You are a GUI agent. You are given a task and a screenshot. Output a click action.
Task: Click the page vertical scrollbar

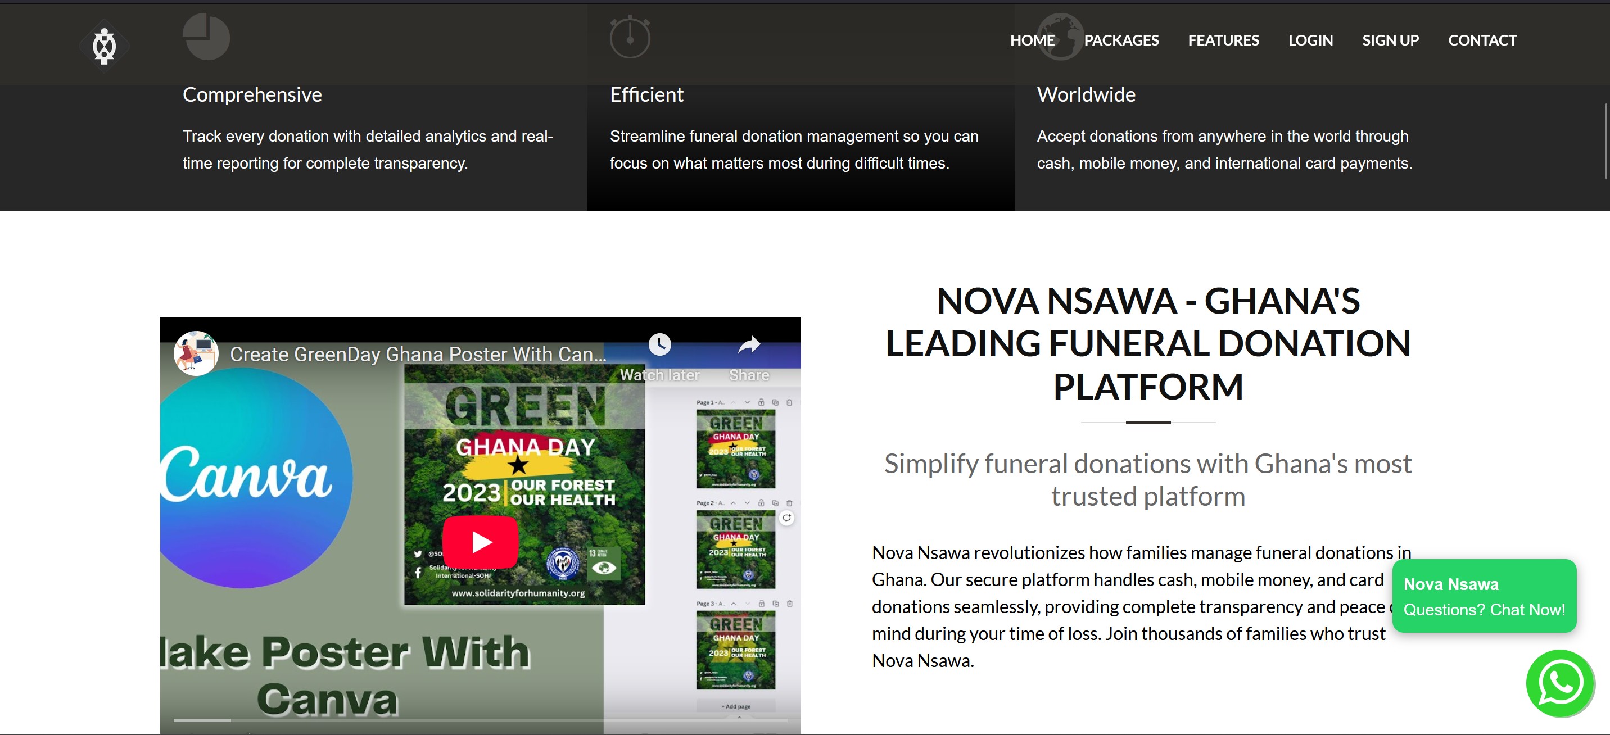(x=1606, y=141)
